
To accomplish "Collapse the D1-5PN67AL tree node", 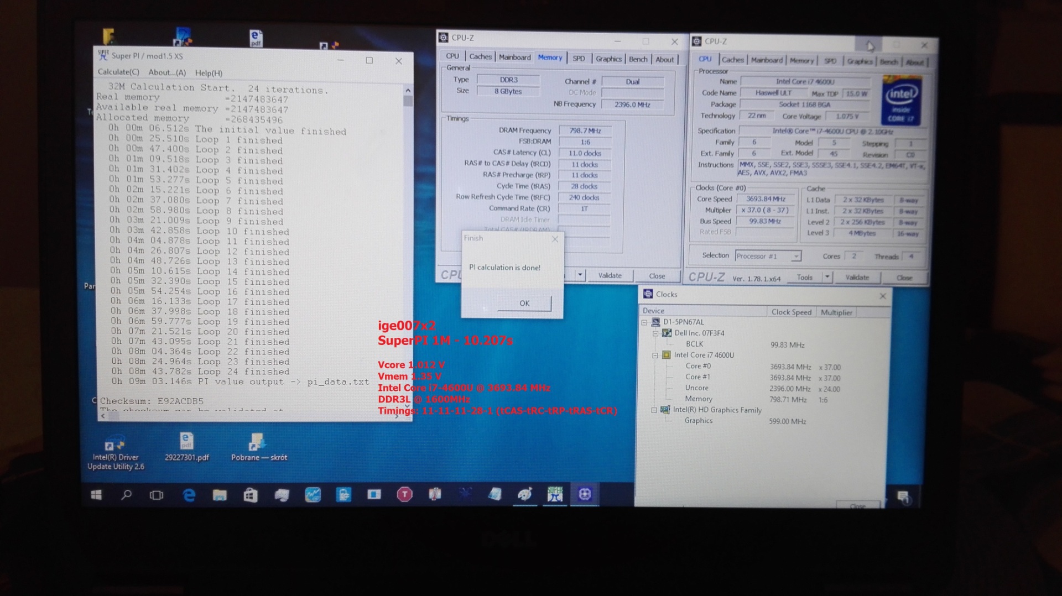I will [x=644, y=322].
